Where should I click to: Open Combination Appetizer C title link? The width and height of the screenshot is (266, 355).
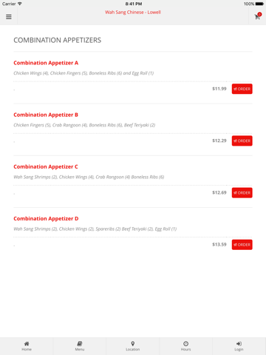(46, 167)
